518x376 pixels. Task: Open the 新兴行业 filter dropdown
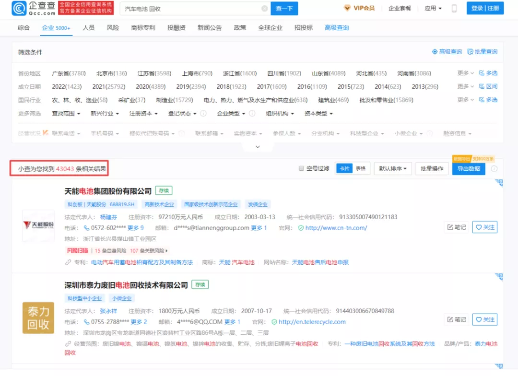coord(105,113)
